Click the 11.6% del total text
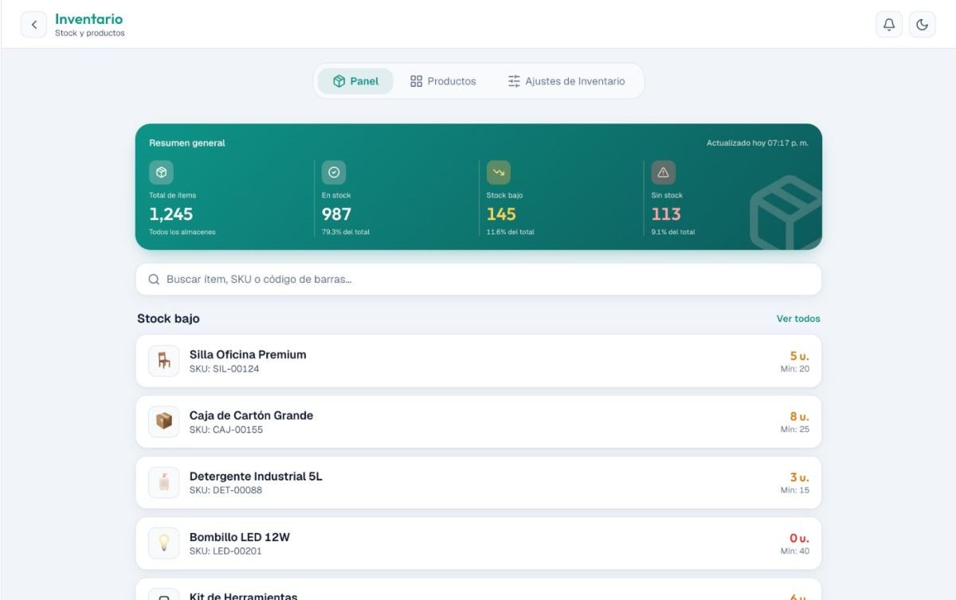The width and height of the screenshot is (956, 600). [x=511, y=232]
